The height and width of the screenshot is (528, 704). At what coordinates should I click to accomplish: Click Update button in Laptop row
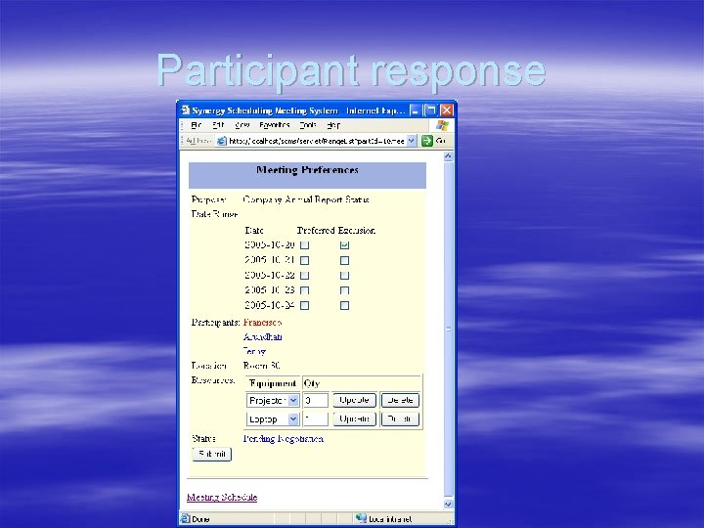pos(354,418)
